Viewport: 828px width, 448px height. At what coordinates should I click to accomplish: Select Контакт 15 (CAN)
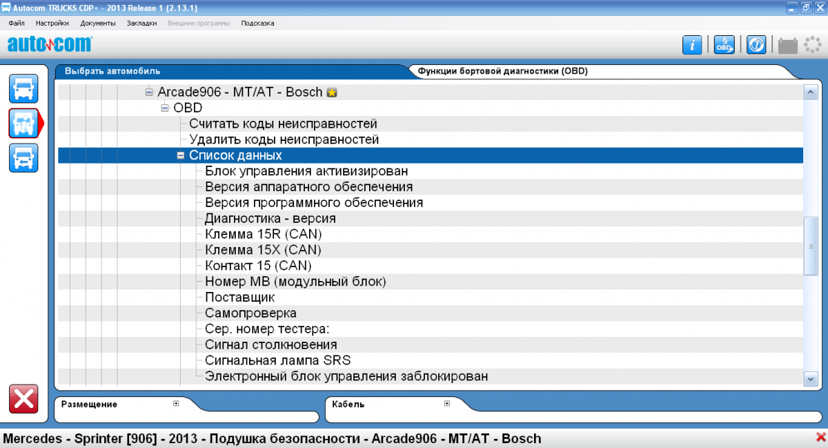(258, 266)
